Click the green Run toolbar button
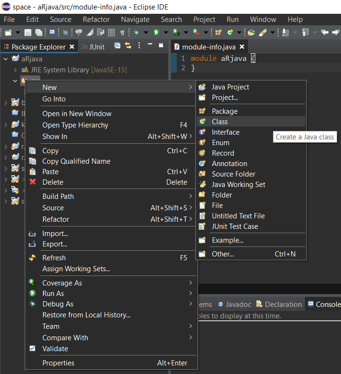The image size is (341, 374). tap(156, 32)
